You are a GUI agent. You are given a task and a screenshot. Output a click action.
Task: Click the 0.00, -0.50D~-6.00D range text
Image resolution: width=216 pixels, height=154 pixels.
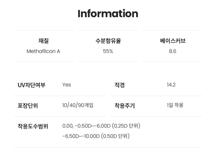click(x=86, y=126)
